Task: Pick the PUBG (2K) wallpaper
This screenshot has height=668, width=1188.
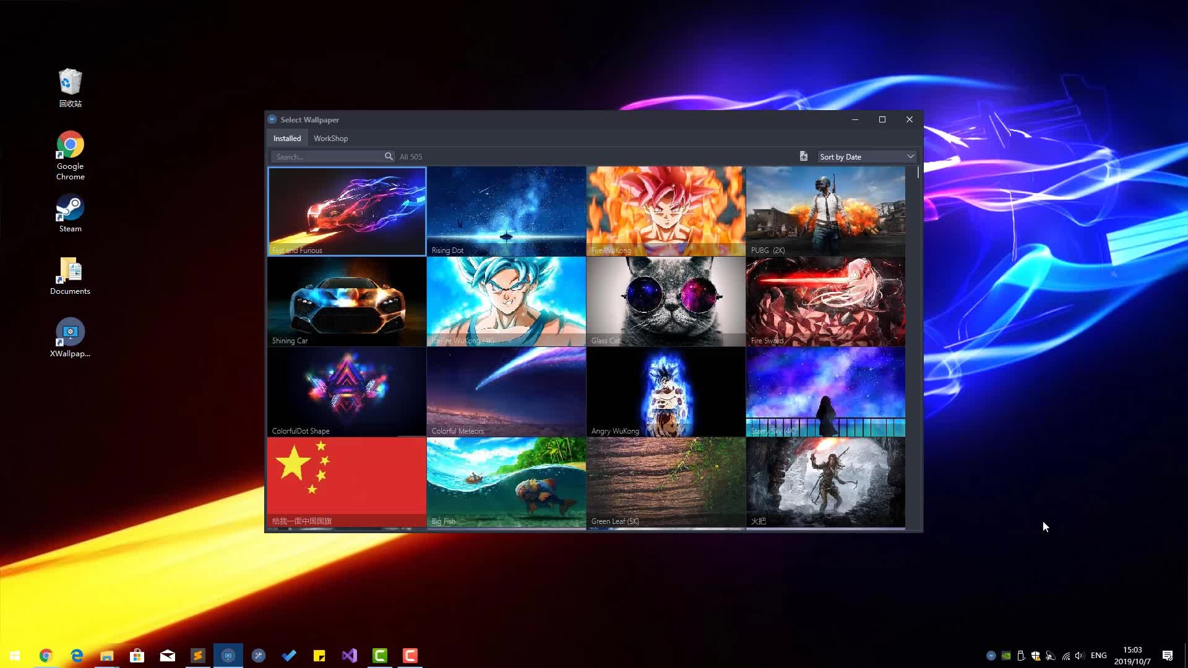Action: pos(825,210)
